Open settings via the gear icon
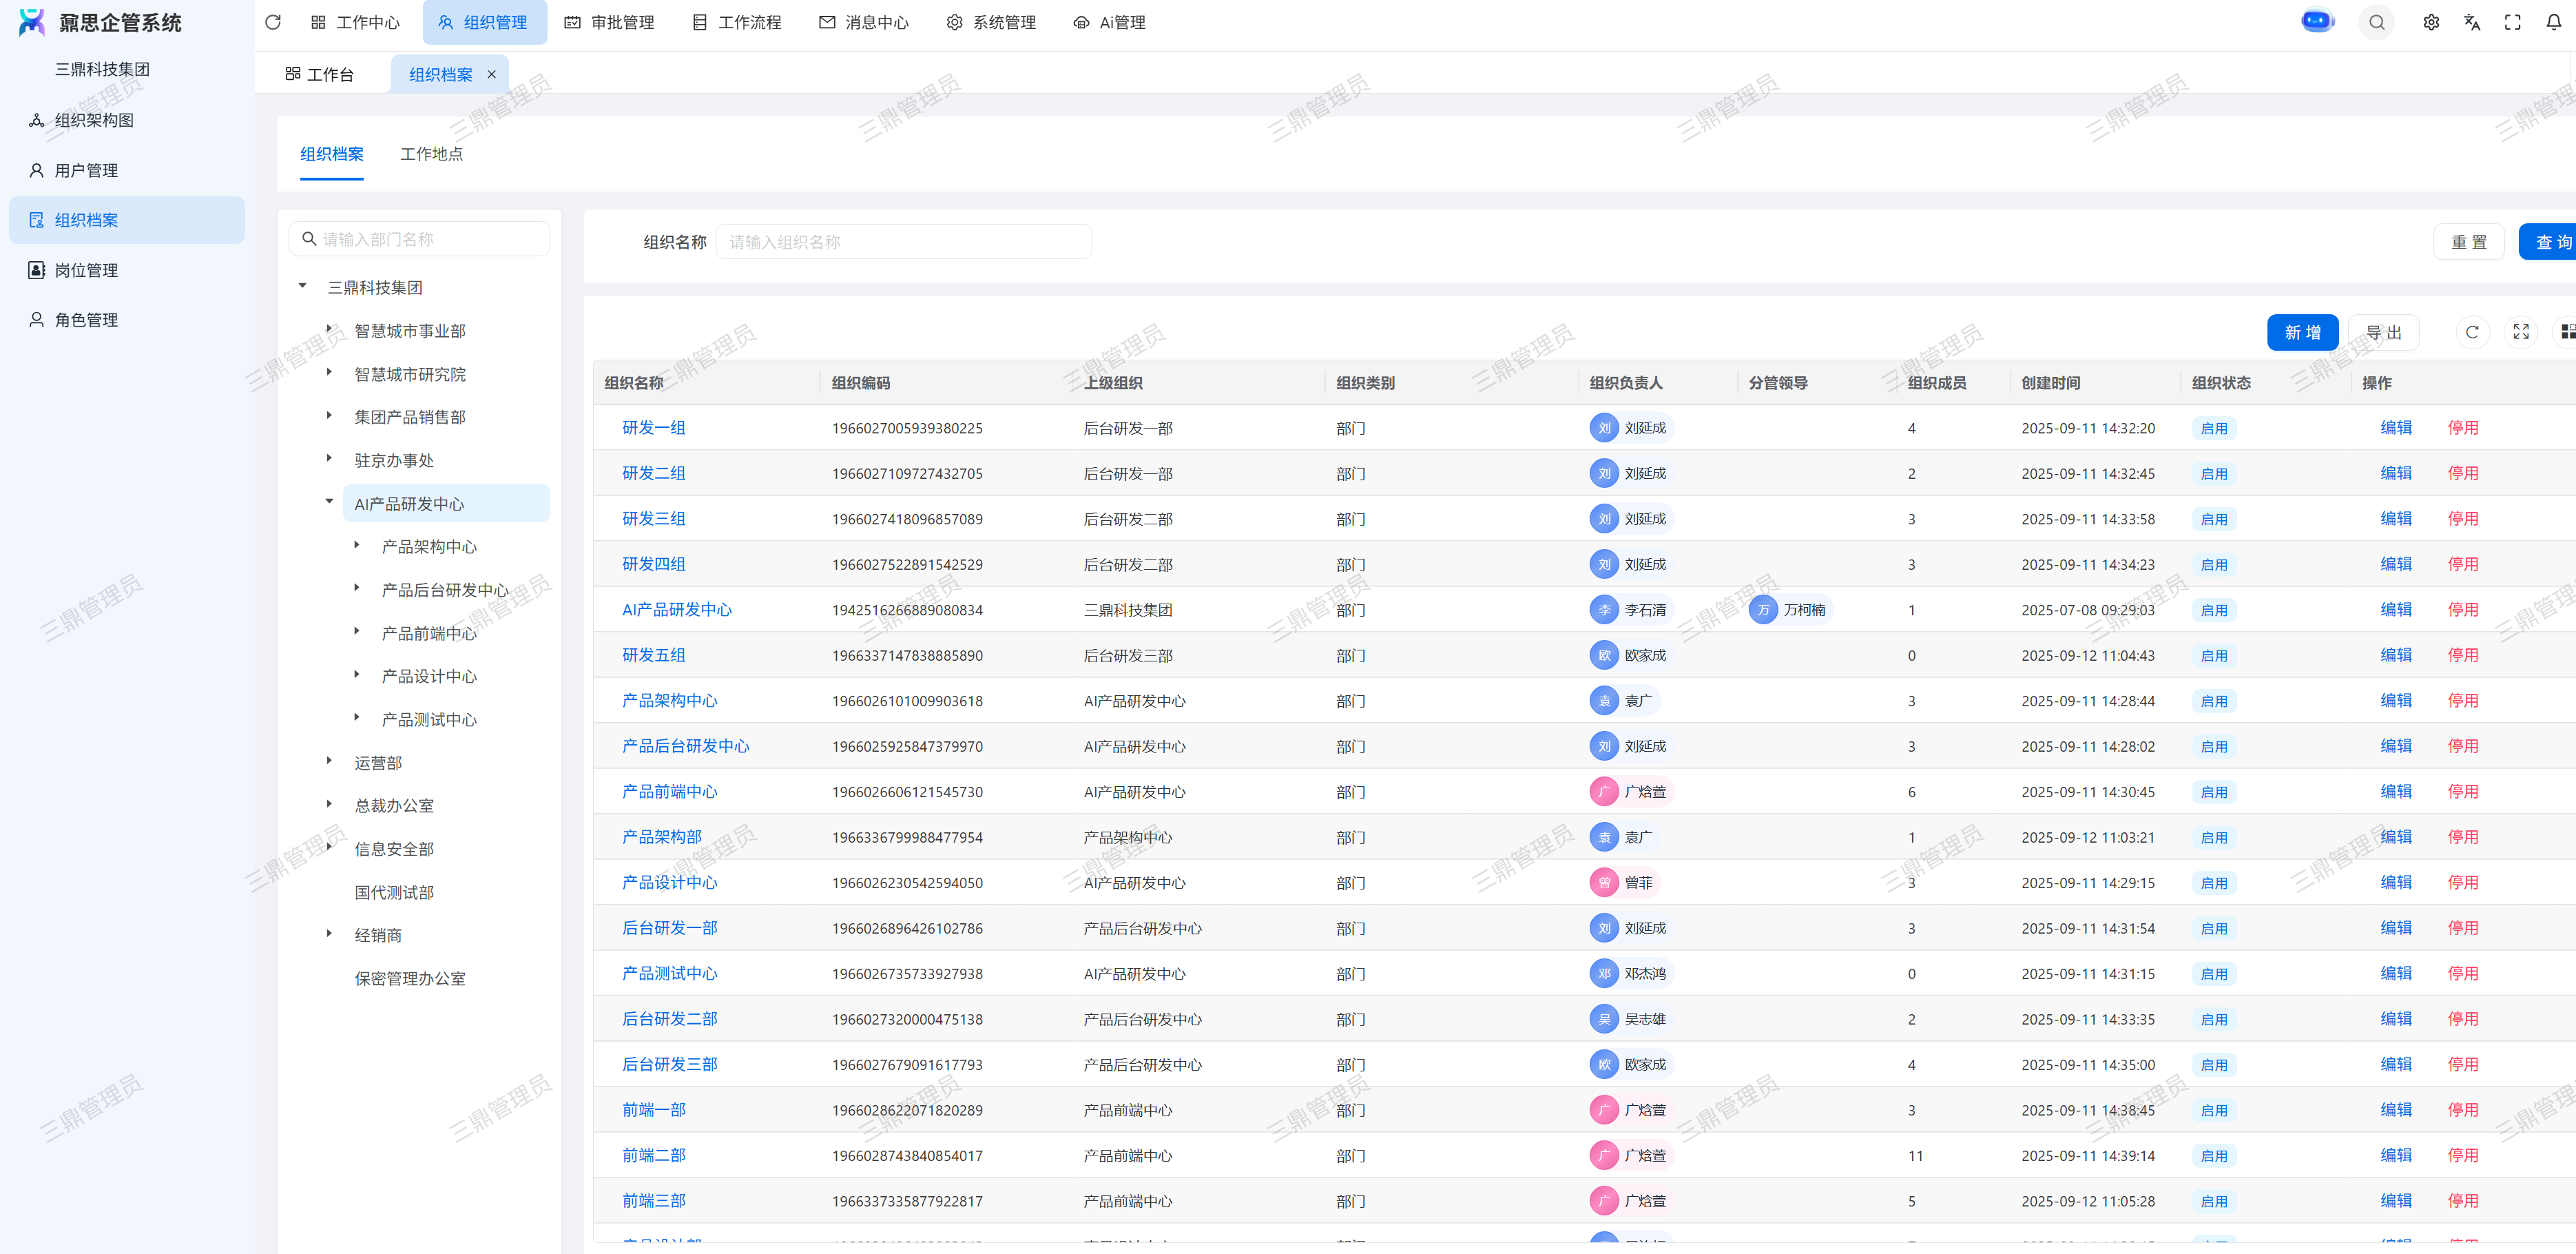 (2431, 22)
